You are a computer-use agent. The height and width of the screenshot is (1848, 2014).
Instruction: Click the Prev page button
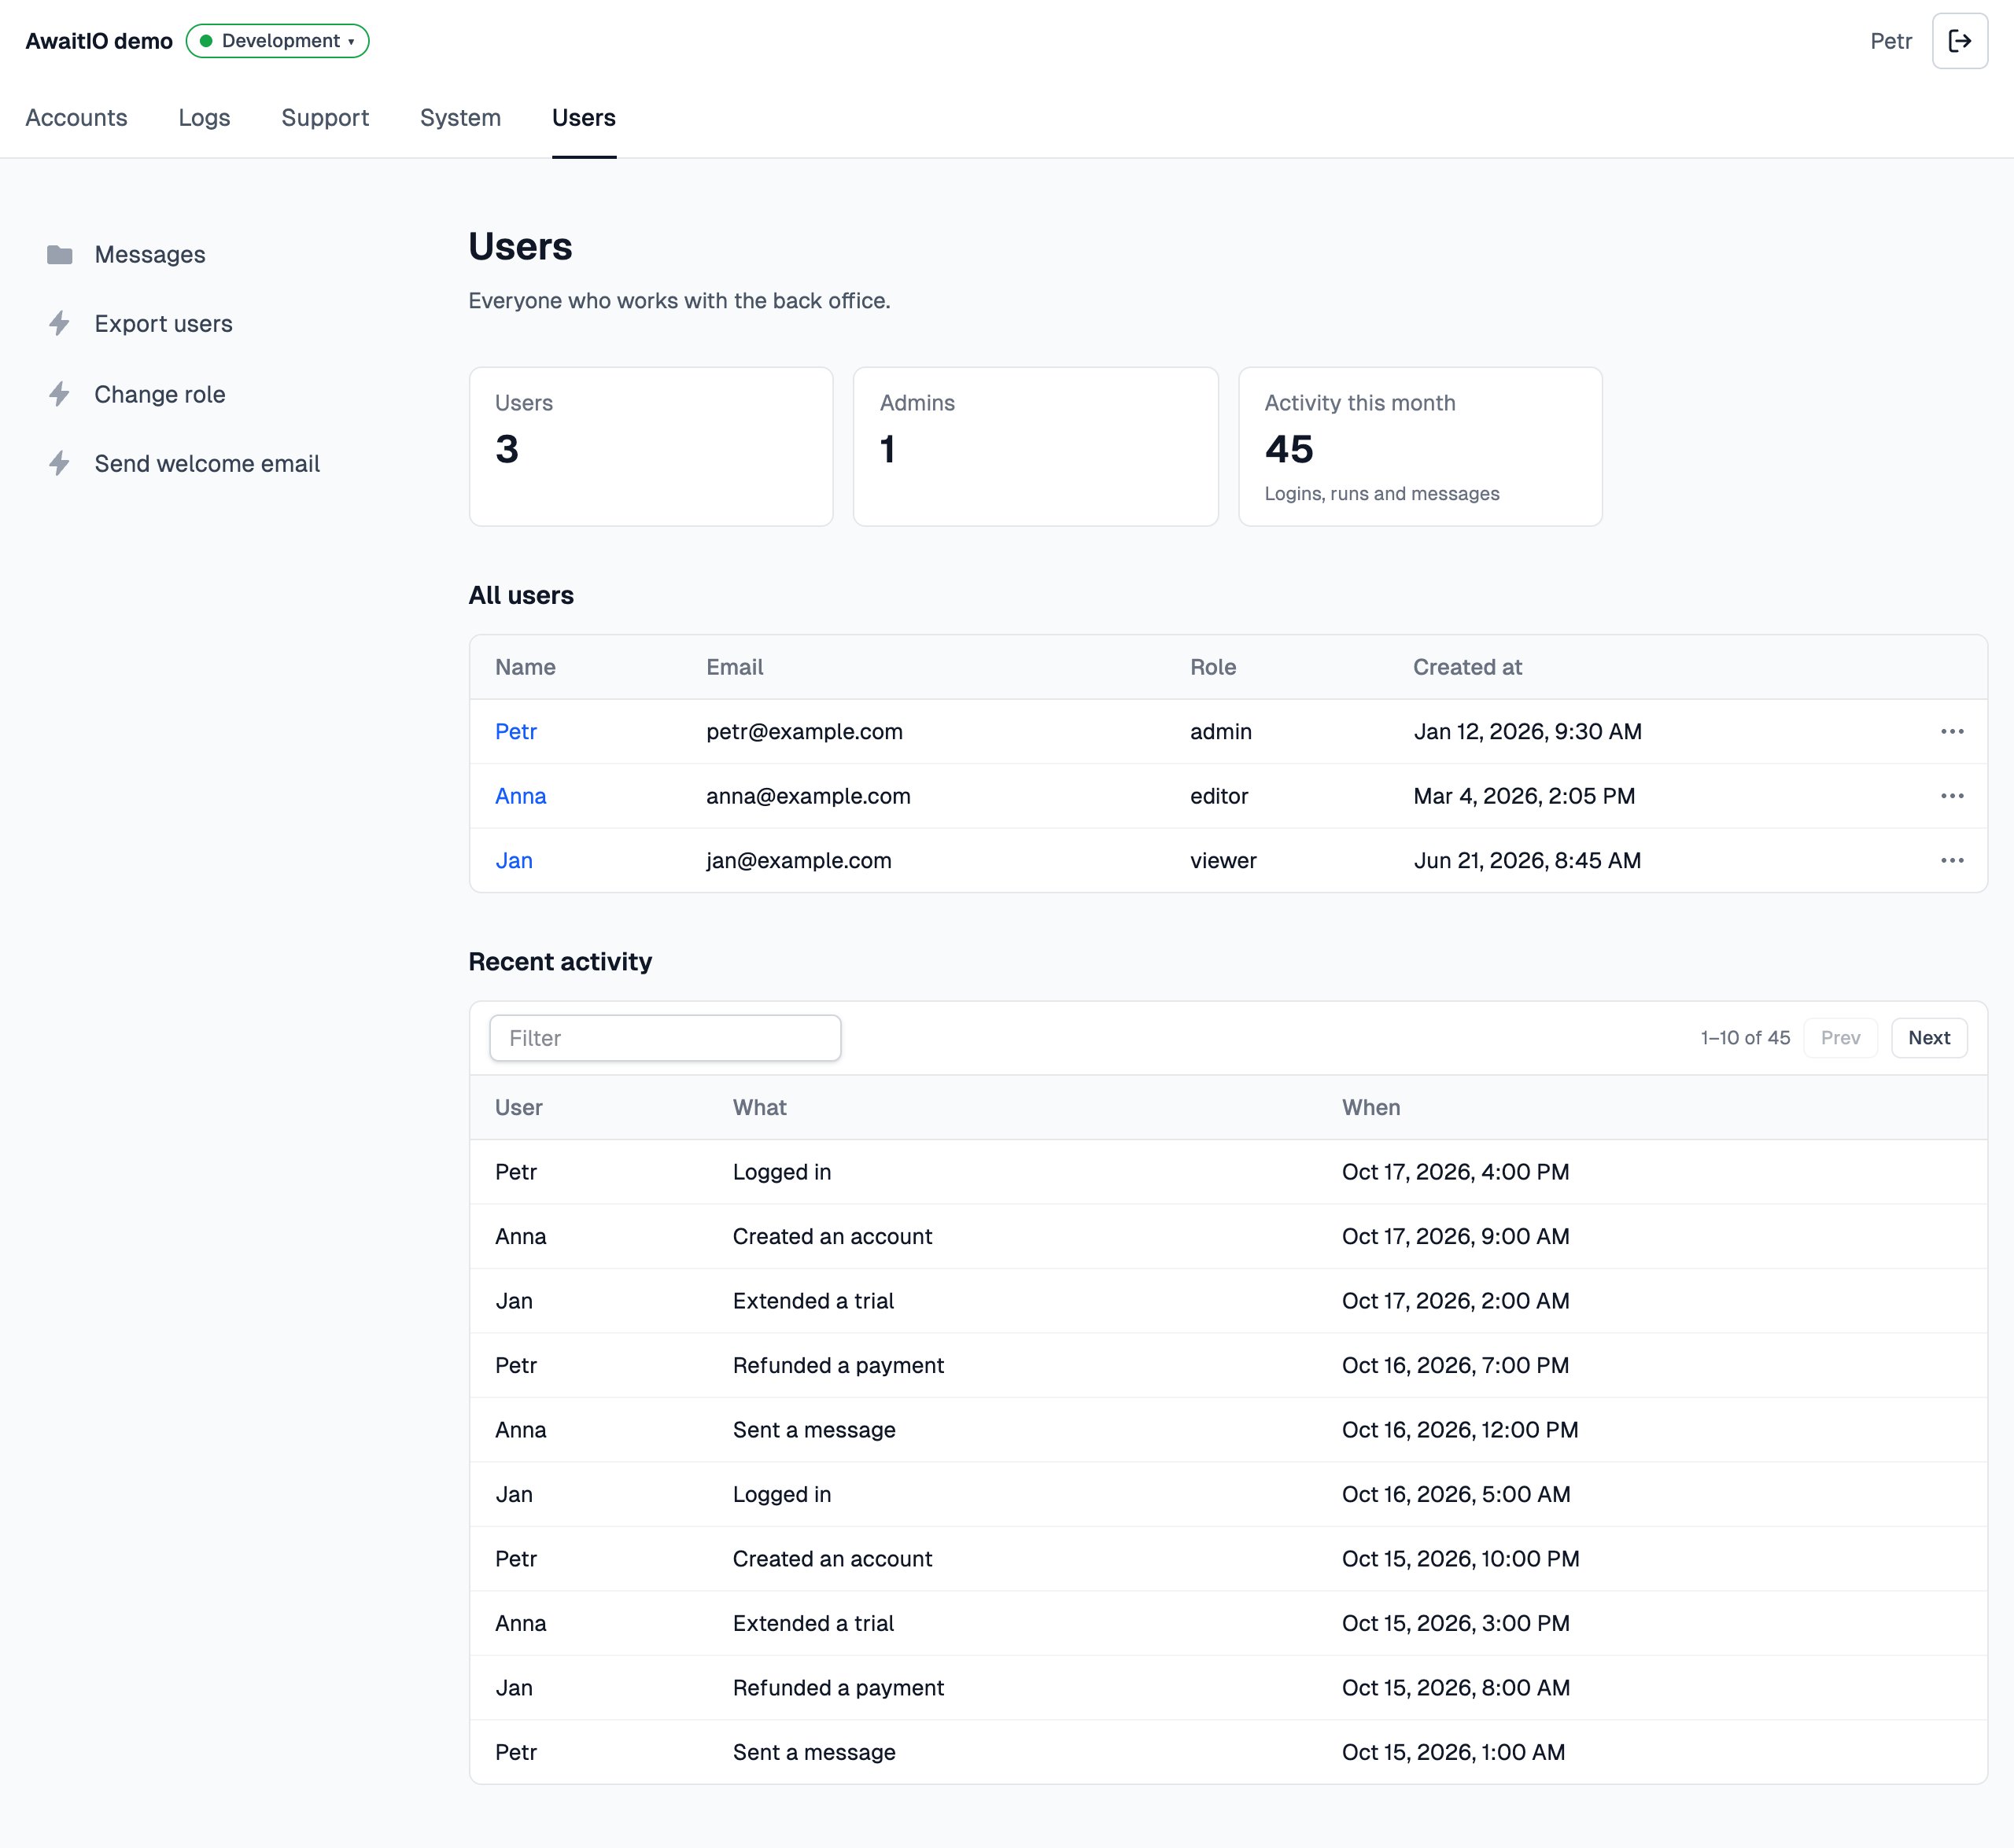(x=1840, y=1038)
